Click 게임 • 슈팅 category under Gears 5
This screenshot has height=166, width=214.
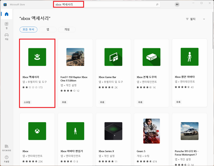click(143, 156)
